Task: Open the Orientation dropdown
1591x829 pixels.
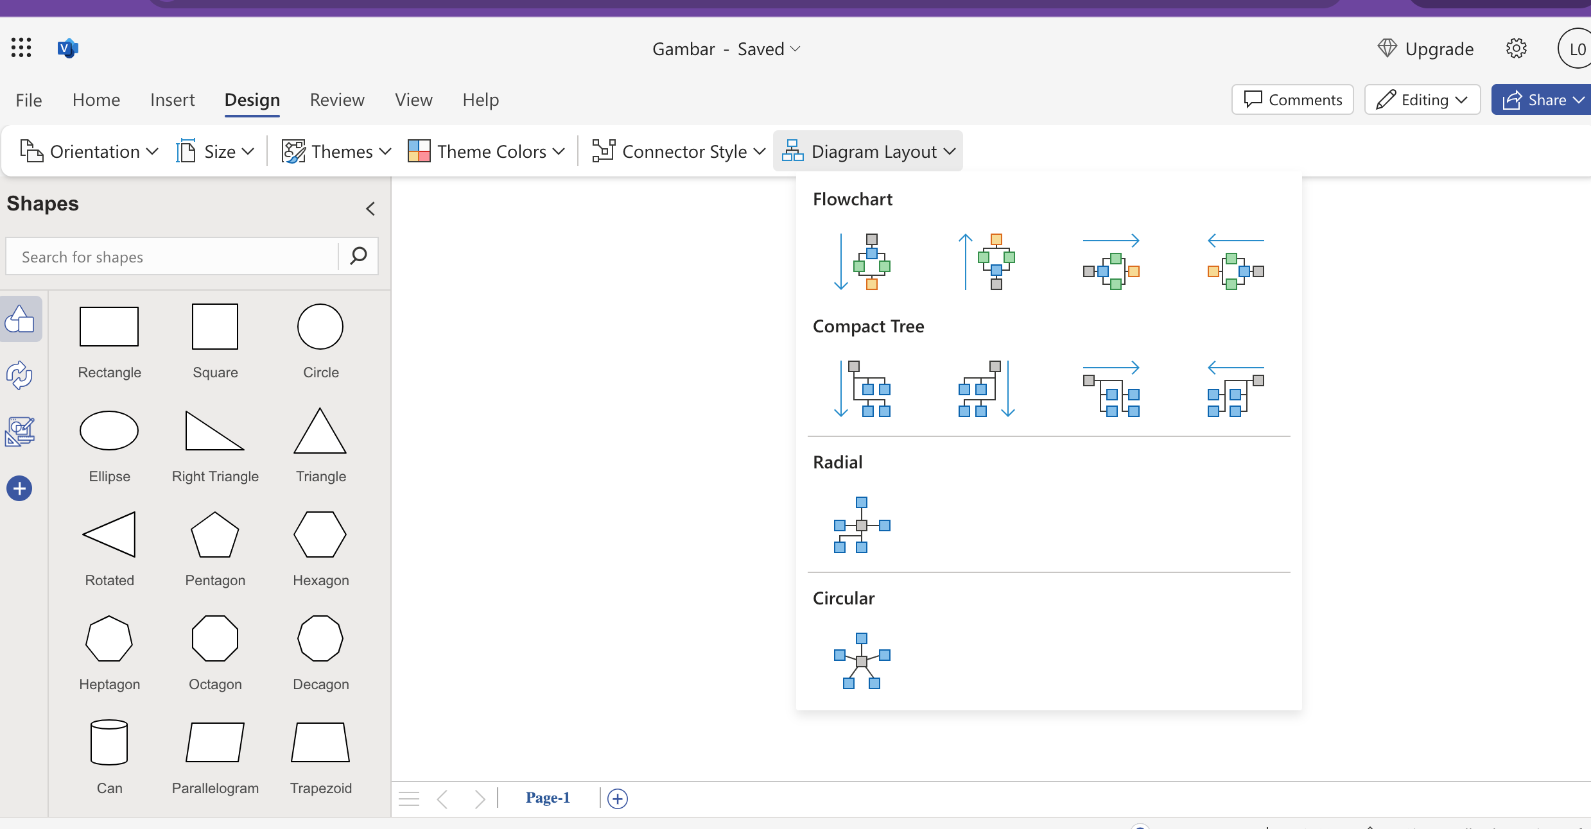Action: tap(89, 151)
